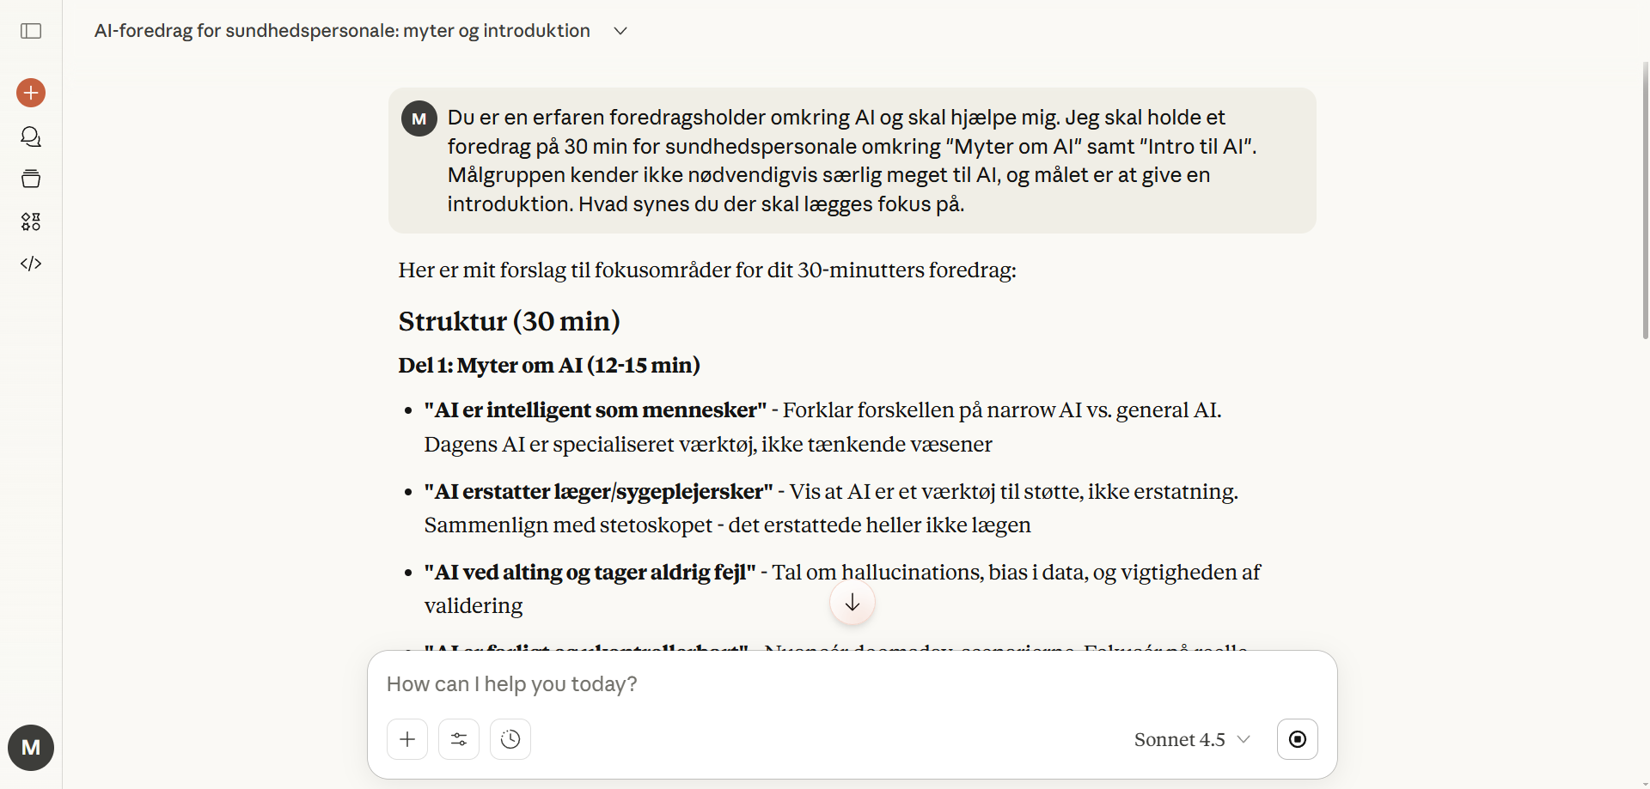
Task: Open the Chats list icon
Action: [31, 137]
